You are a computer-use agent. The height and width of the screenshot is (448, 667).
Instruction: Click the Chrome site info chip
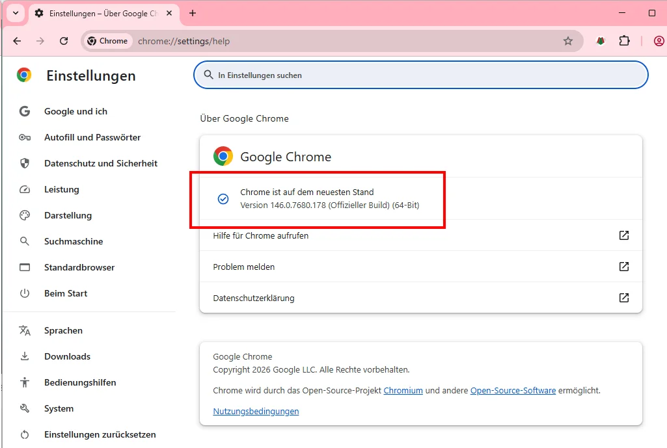(107, 41)
